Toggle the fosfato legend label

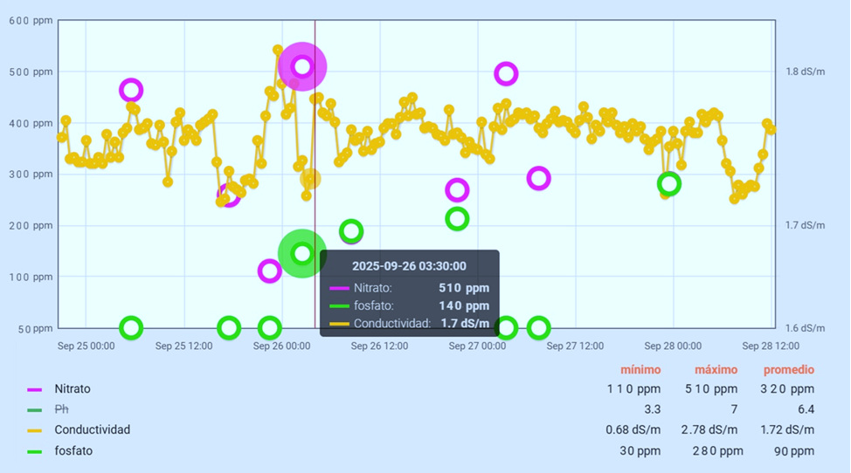73,451
